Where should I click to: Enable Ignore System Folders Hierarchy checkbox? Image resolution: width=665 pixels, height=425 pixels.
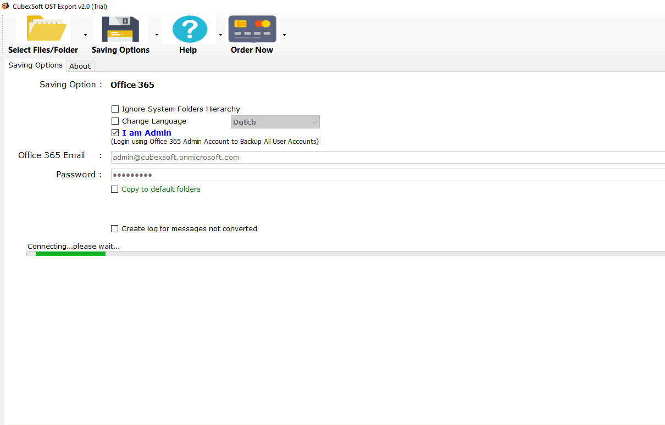click(x=115, y=109)
